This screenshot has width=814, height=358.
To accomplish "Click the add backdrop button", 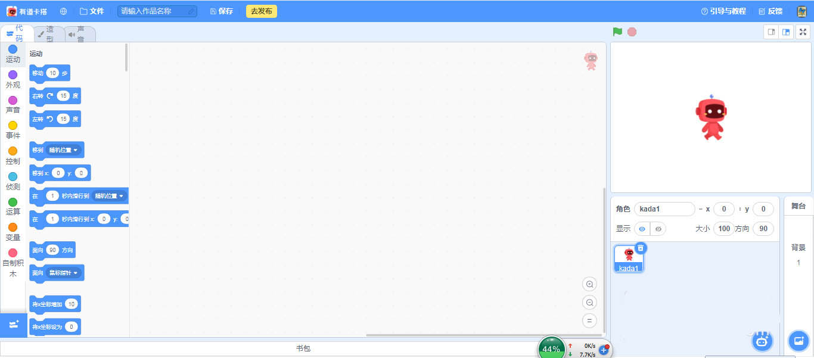I will (x=798, y=340).
